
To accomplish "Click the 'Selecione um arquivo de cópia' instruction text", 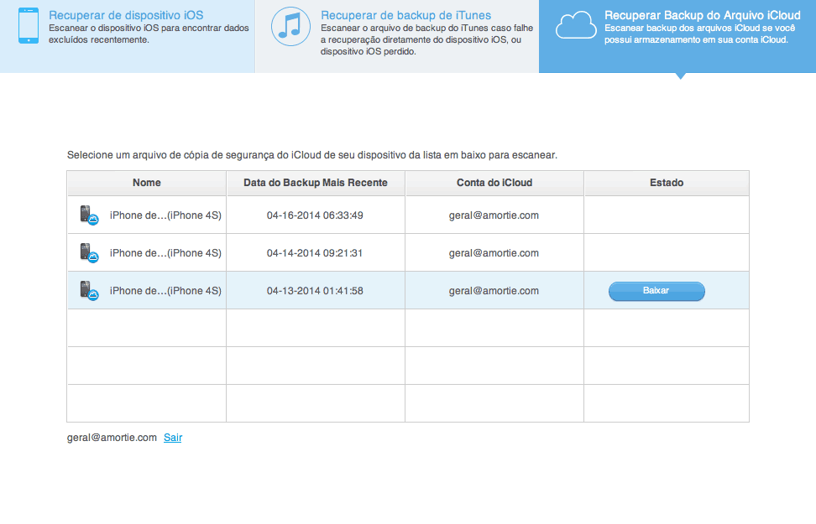I will tap(311, 155).
